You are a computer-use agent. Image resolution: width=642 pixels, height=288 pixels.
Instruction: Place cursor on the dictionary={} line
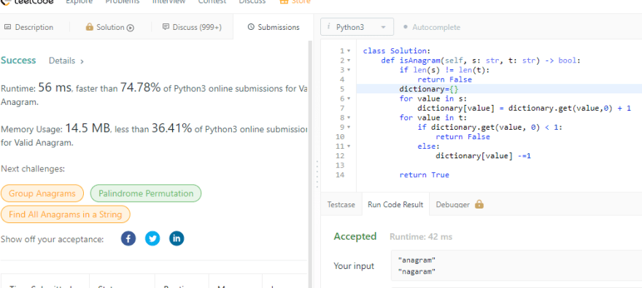tap(499, 89)
